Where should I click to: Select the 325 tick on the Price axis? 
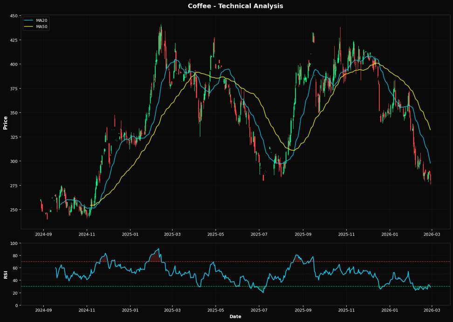point(14,137)
